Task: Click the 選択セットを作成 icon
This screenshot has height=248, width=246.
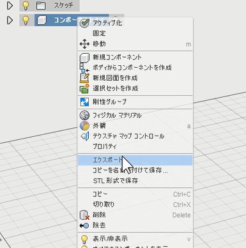Action: [84, 89]
